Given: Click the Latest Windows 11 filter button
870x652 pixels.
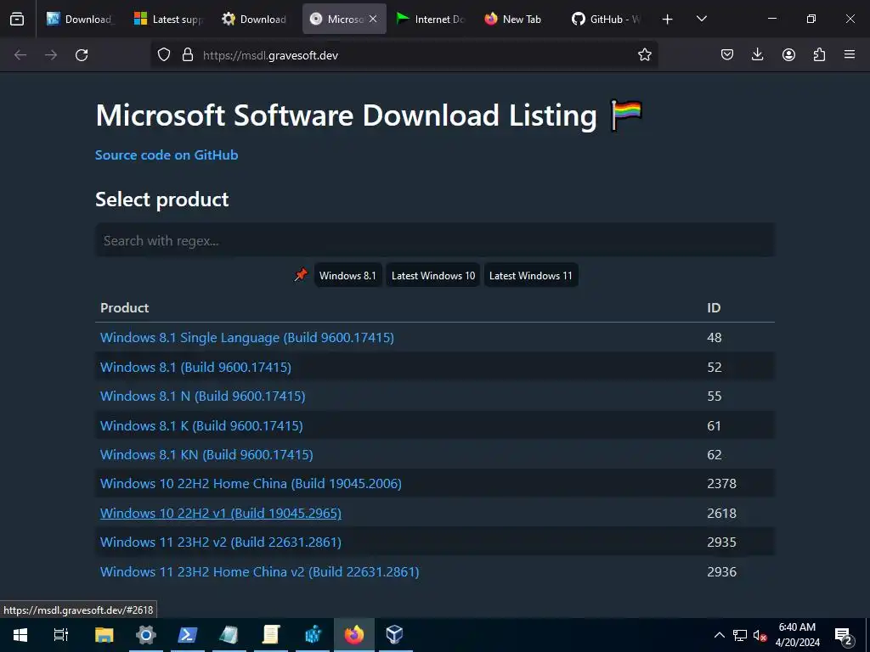Looking at the screenshot, I should [531, 276].
